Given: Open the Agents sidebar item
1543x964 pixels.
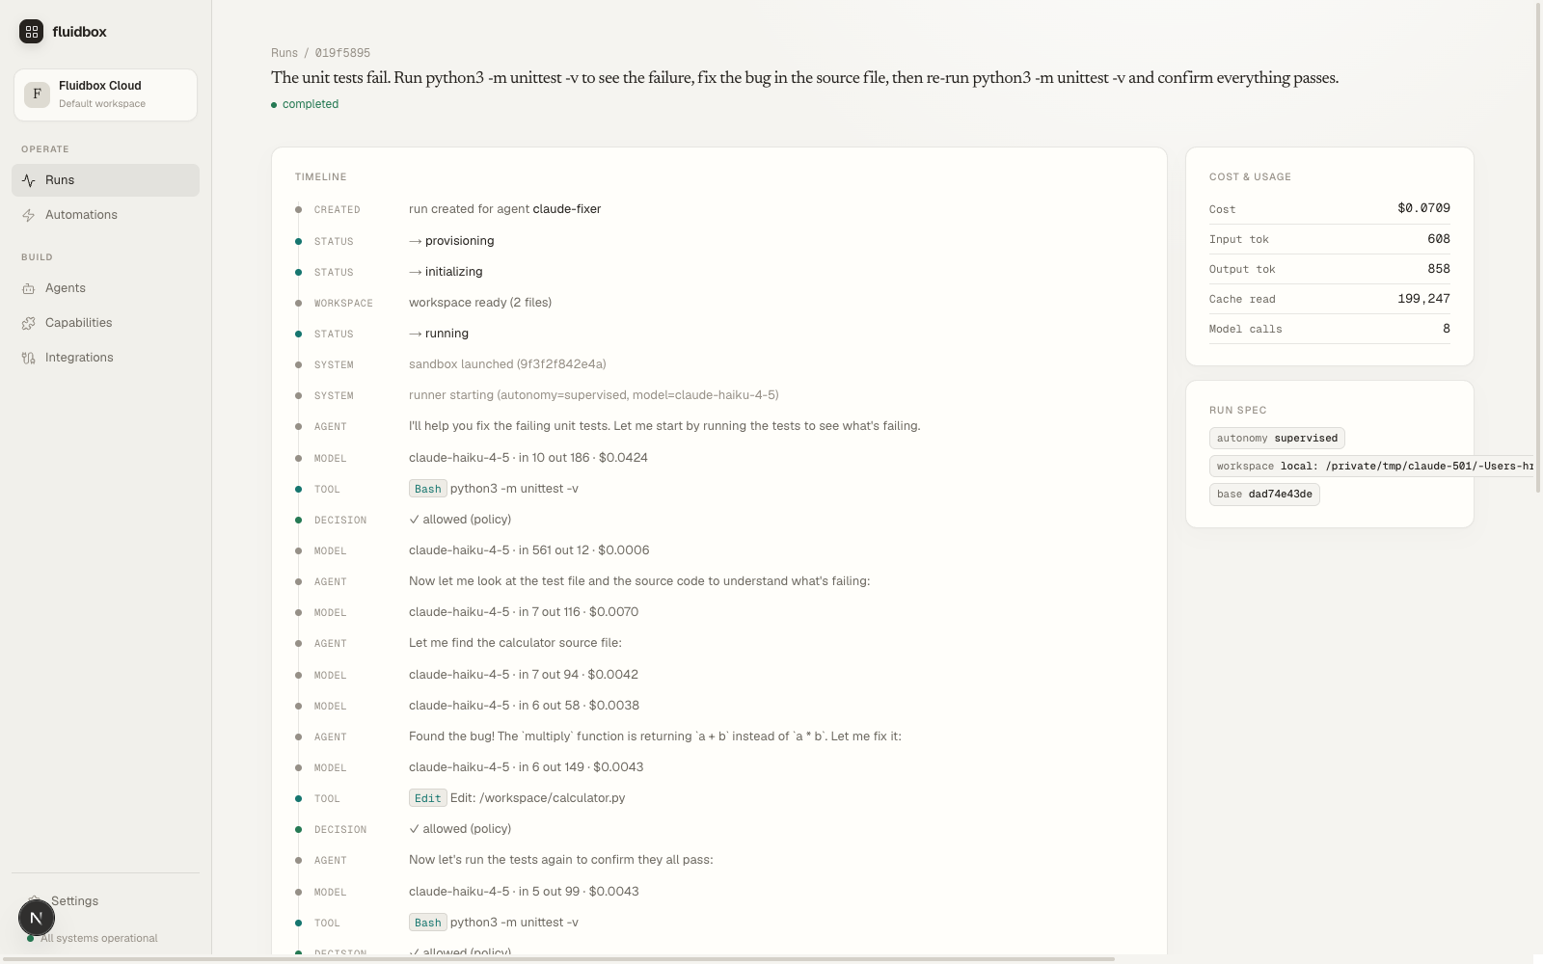Looking at the screenshot, I should [105, 288].
